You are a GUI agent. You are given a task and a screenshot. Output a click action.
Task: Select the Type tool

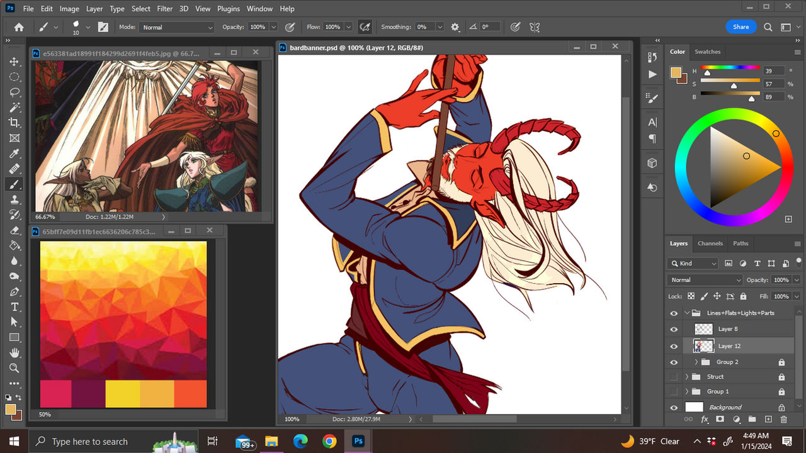click(x=14, y=307)
